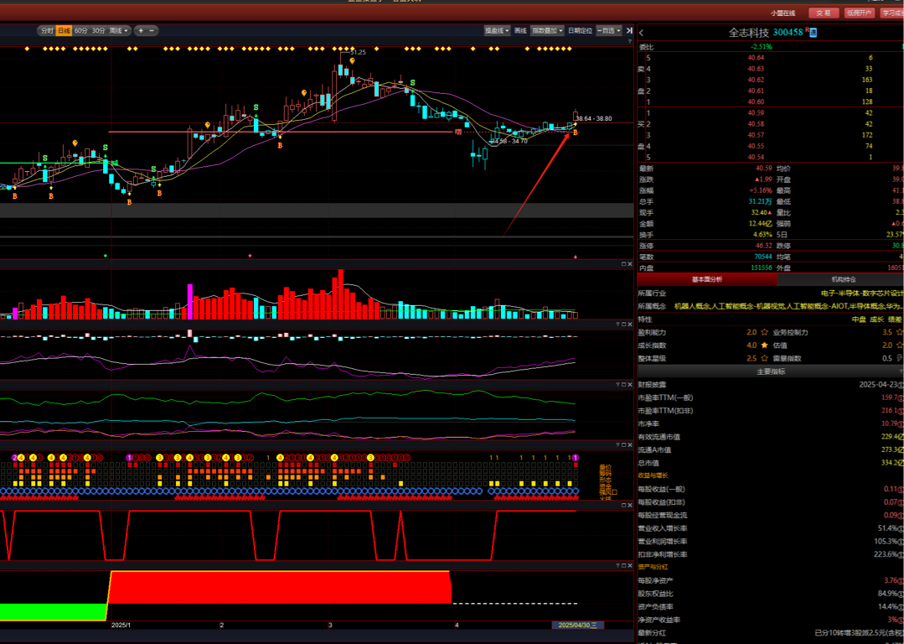Image resolution: width=904 pixels, height=644 pixels.
Task: Open help for the green-cyan lines panel
Action: pyautogui.click(x=617, y=384)
